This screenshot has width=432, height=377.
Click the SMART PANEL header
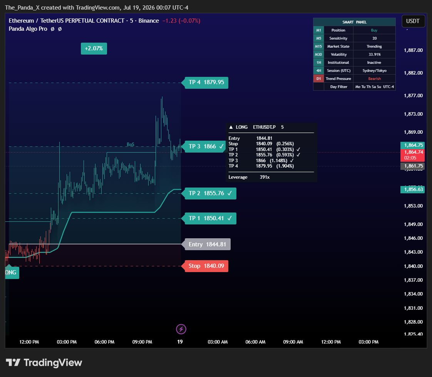click(x=354, y=22)
